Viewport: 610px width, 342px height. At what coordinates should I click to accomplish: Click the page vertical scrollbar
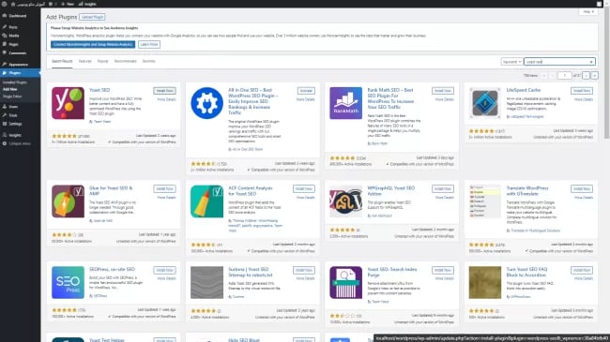[606, 74]
